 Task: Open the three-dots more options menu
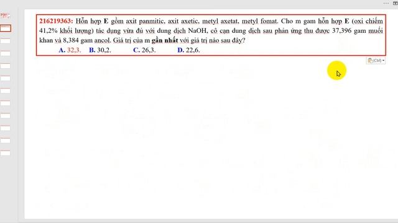386,3
